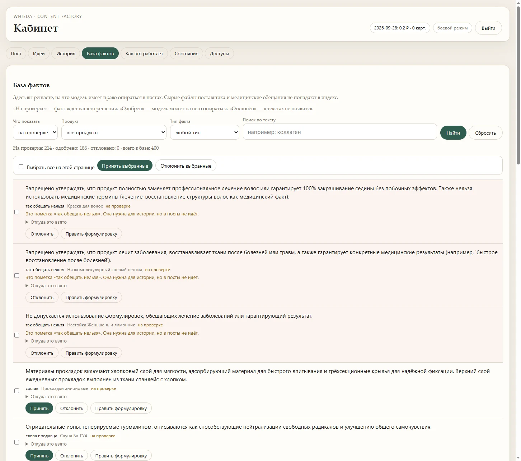Accept the Сауна Ба-ГУА fact
The height and width of the screenshot is (461, 521).
click(39, 456)
